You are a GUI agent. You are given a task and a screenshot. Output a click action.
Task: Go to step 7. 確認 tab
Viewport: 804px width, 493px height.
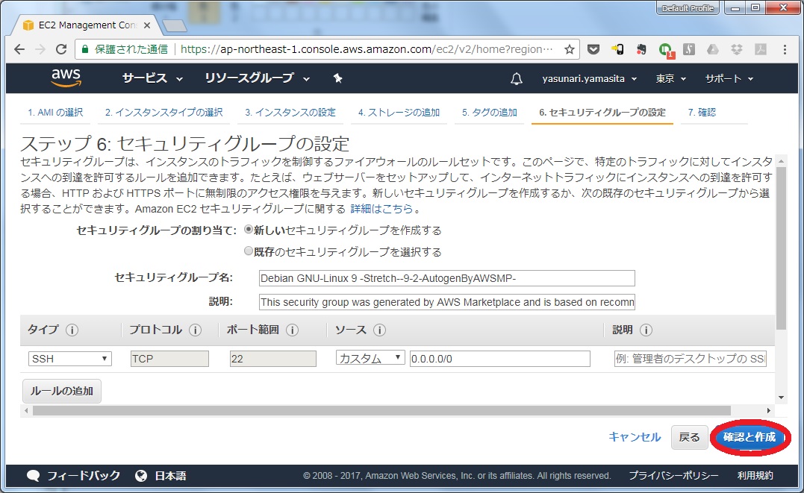click(x=702, y=112)
